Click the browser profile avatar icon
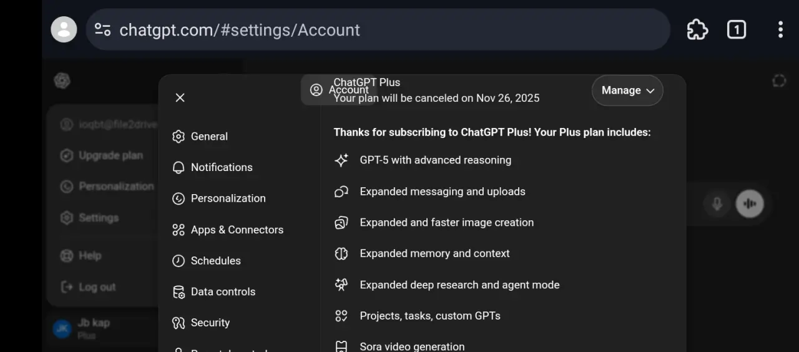This screenshot has height=352, width=799. [x=64, y=29]
